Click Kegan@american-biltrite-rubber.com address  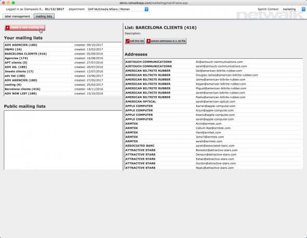(221, 84)
